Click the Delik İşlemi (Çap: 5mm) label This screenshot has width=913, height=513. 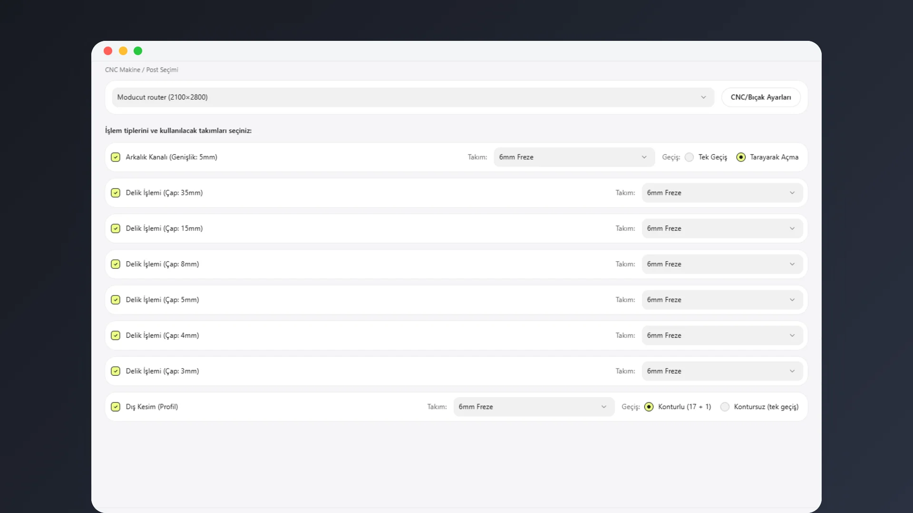click(162, 300)
